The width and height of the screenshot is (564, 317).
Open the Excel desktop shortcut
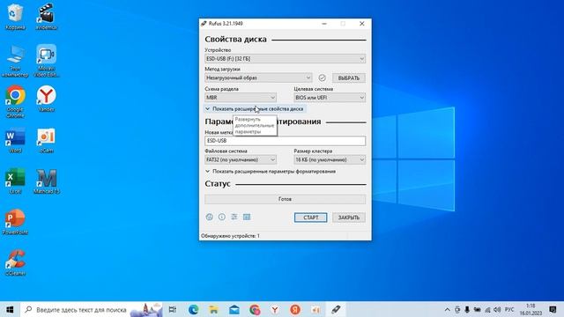click(x=15, y=181)
